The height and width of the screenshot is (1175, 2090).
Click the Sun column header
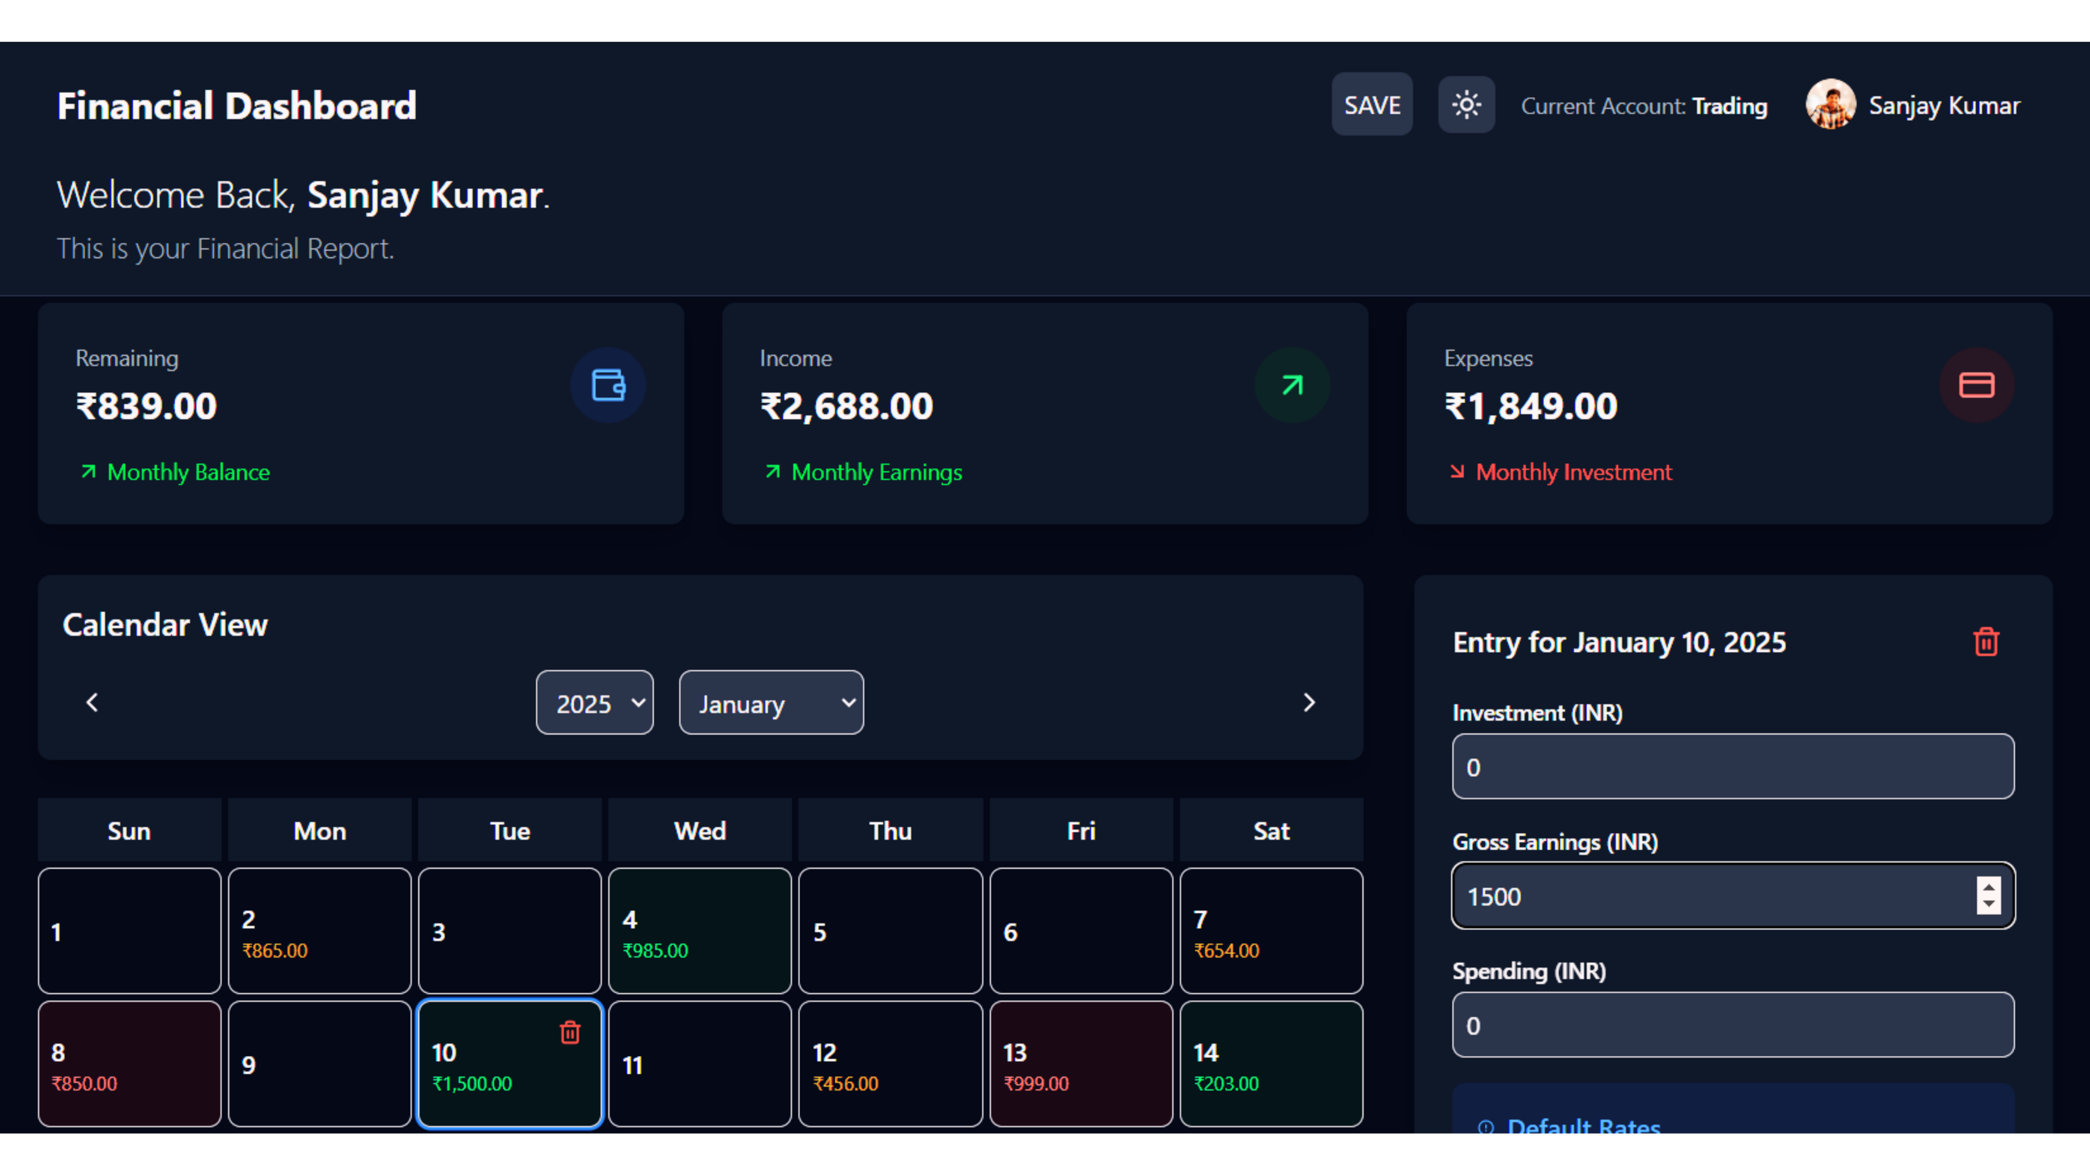pos(130,830)
